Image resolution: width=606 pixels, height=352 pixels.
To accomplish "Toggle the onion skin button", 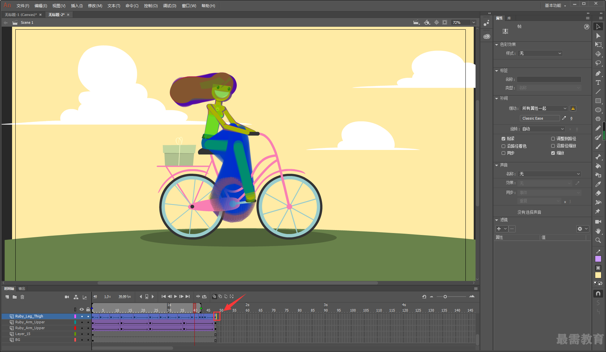I will coord(214,297).
